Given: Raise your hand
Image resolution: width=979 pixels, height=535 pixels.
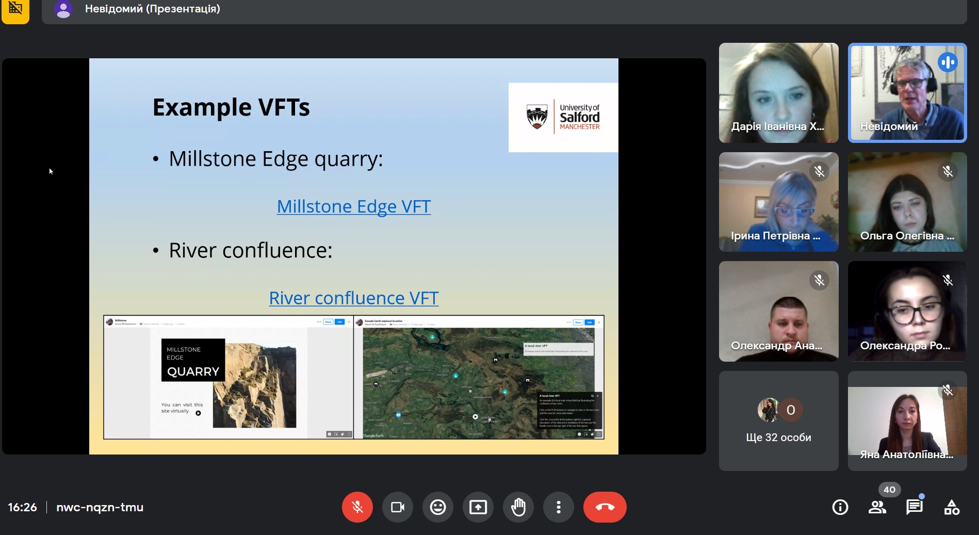Looking at the screenshot, I should pyautogui.click(x=518, y=507).
